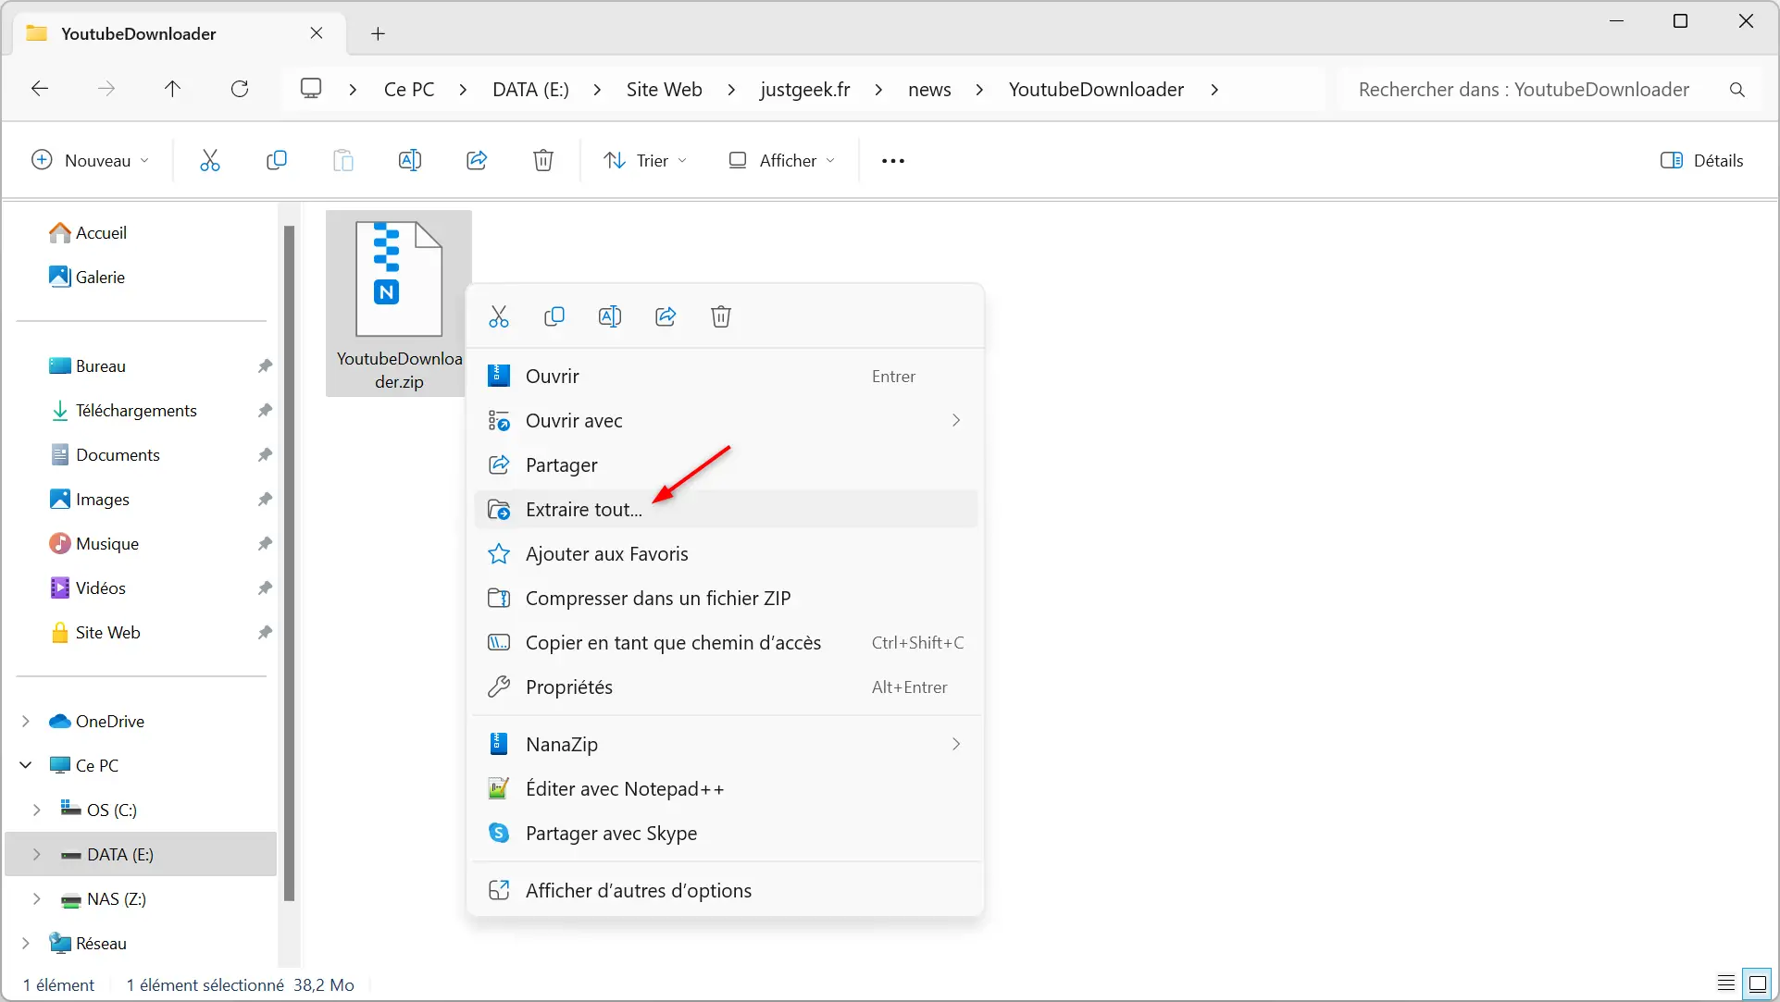This screenshot has height=1002, width=1780.
Task: Go up one folder level
Action: (x=172, y=89)
